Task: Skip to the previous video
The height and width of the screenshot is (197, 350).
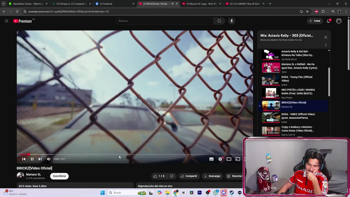Action: pyautogui.click(x=24, y=159)
